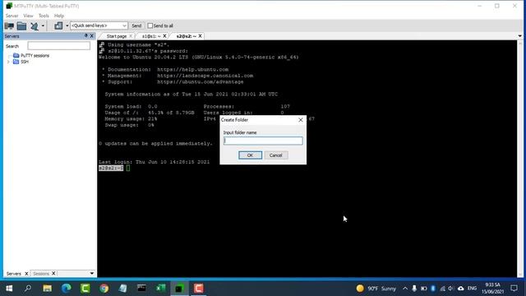
Task: Close the Create Folder dialog
Action: [301, 120]
